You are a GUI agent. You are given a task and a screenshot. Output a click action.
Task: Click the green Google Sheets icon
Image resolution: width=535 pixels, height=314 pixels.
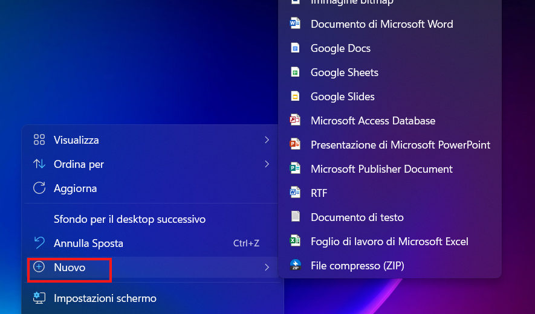pyautogui.click(x=295, y=72)
